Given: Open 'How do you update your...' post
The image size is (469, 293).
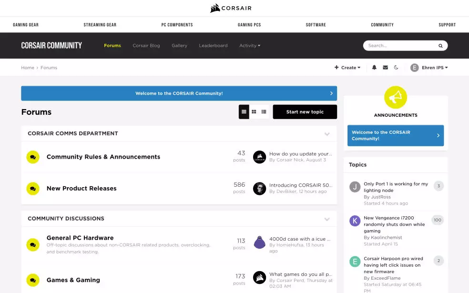Looking at the screenshot, I should [x=301, y=154].
